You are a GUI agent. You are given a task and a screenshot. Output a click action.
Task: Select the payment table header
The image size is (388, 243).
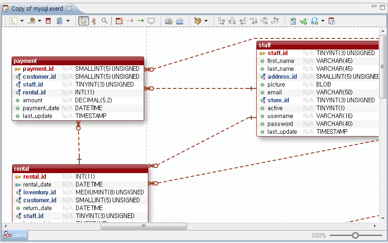click(x=78, y=61)
